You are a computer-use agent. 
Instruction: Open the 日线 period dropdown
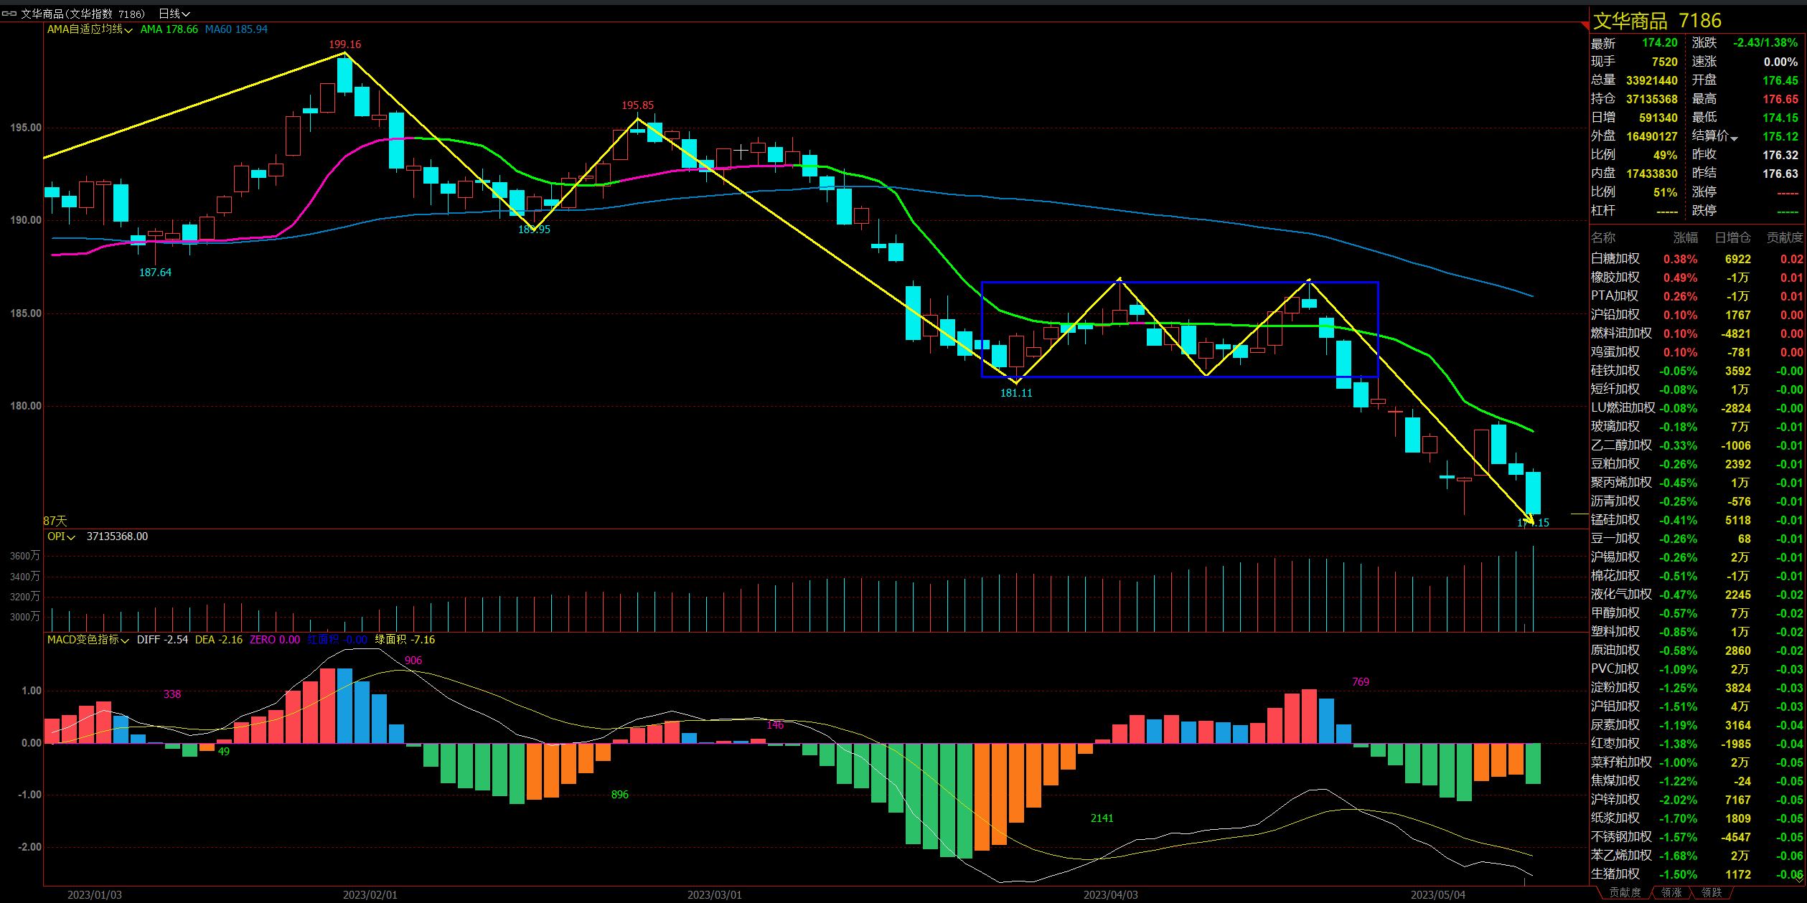pyautogui.click(x=174, y=14)
